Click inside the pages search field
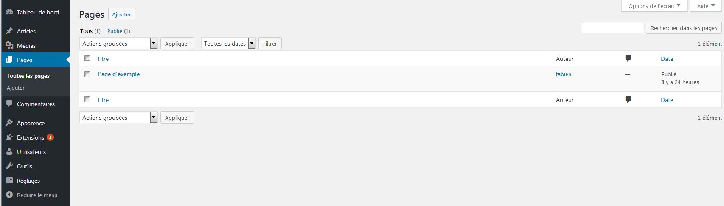Viewport: 724px width, 206px height. [x=612, y=28]
